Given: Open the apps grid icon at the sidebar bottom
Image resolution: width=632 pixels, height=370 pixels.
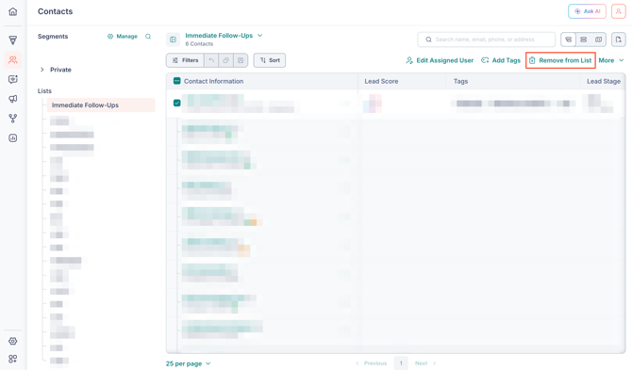Looking at the screenshot, I should [x=13, y=359].
